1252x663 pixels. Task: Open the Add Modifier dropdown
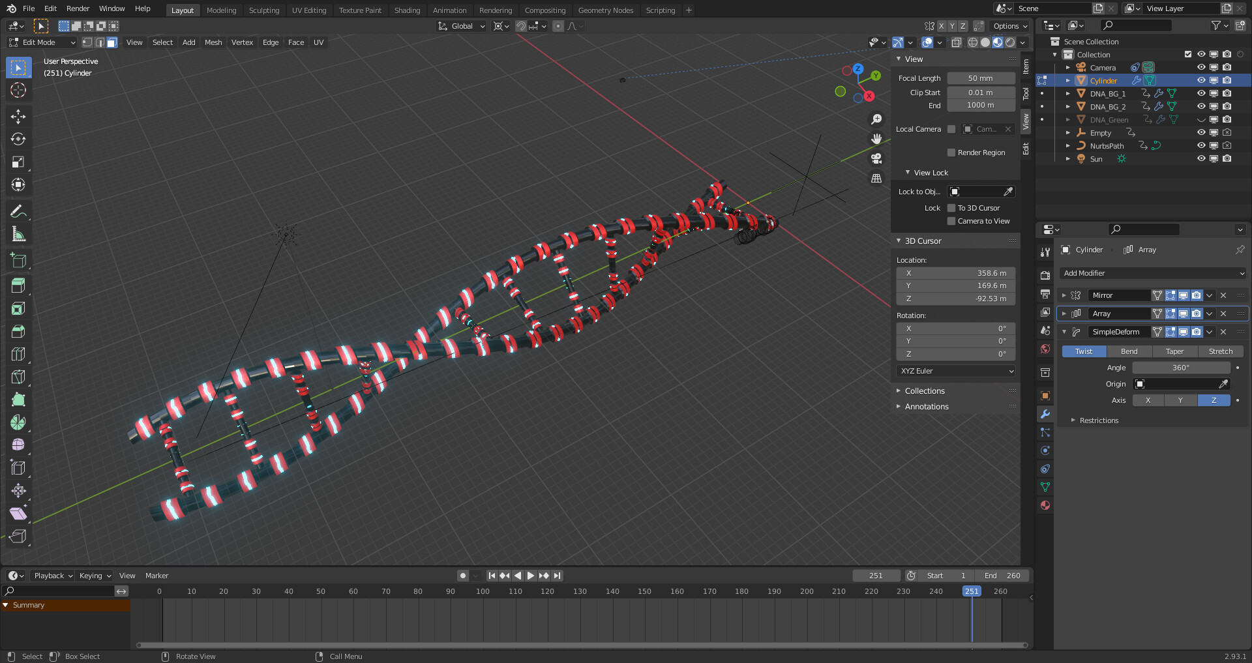click(x=1153, y=273)
